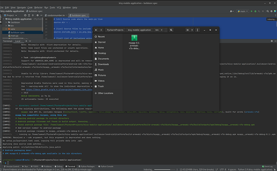Go forward in the file manager window
Image resolution: width=277 pixels, height=171 pixels.
(x=101, y=30)
